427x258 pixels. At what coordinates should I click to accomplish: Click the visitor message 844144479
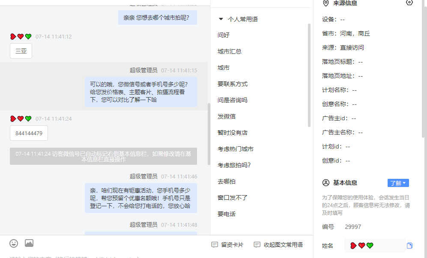click(x=29, y=133)
